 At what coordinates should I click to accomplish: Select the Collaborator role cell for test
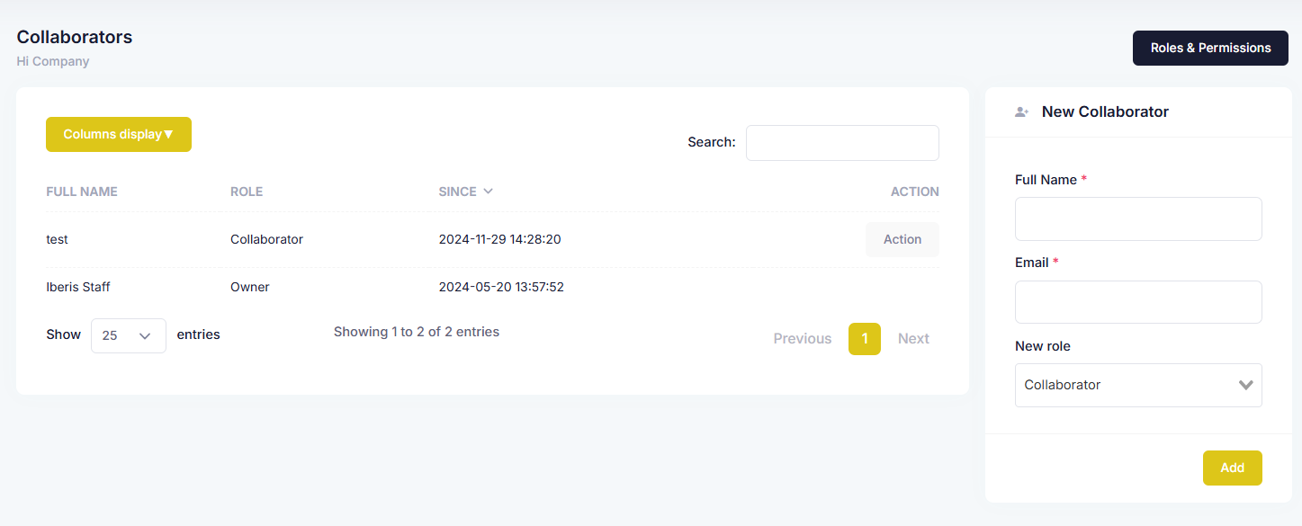tap(266, 239)
